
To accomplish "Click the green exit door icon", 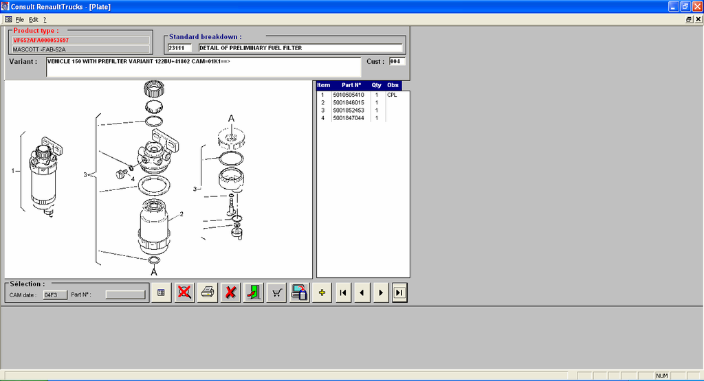I will (x=254, y=292).
